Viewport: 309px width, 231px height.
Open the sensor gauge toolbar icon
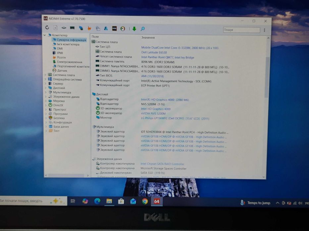(123, 29)
